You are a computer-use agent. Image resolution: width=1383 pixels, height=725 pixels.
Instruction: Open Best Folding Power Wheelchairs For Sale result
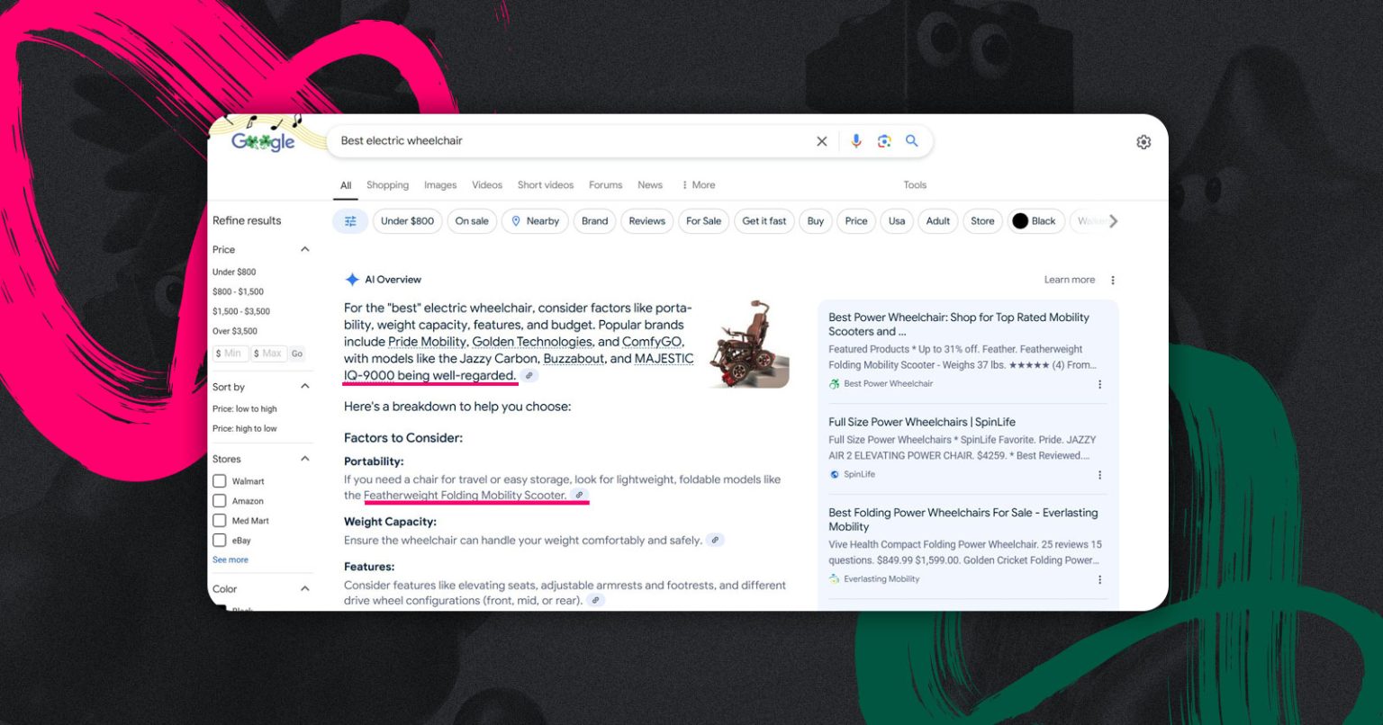coord(963,520)
